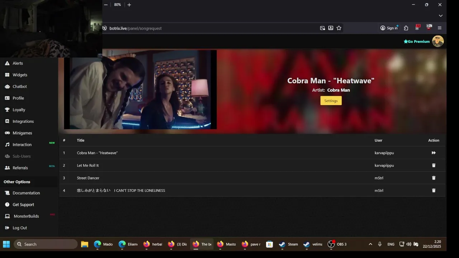Zoom in with the plus button
The image size is (459, 258).
129,5
